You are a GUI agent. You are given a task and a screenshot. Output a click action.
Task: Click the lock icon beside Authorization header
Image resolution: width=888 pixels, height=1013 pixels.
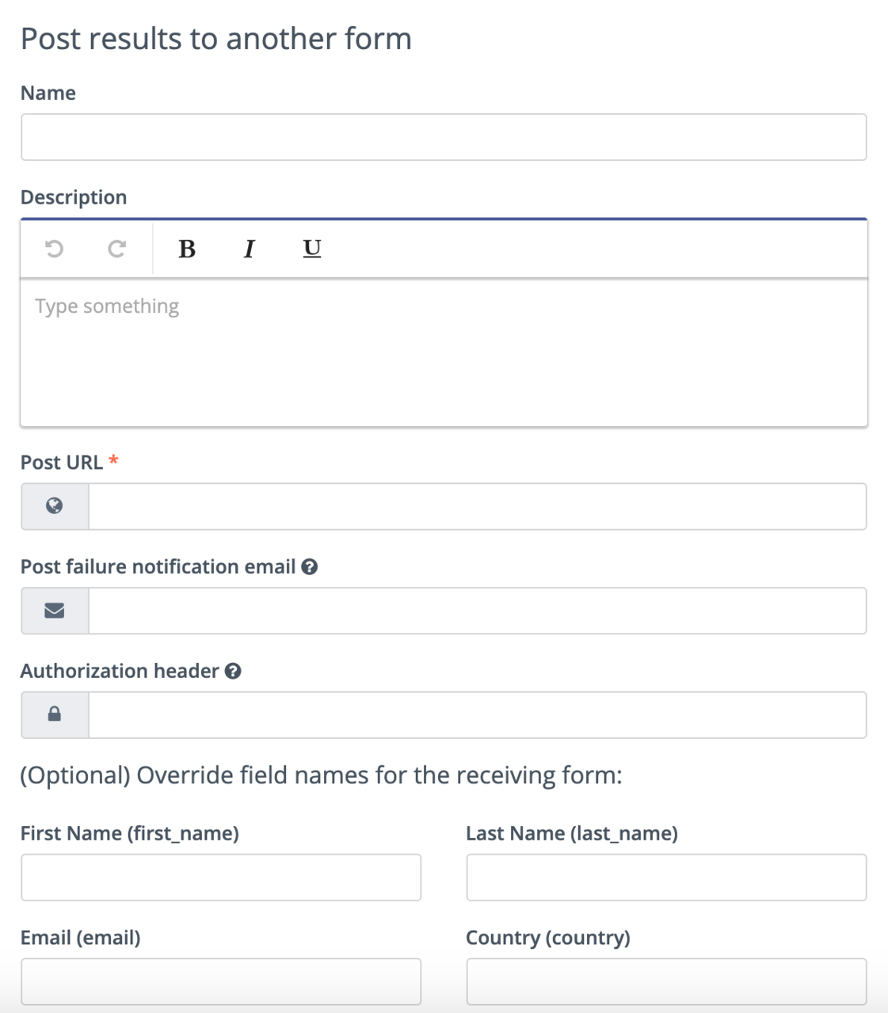point(55,715)
